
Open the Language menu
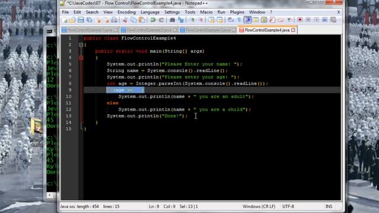(150, 12)
